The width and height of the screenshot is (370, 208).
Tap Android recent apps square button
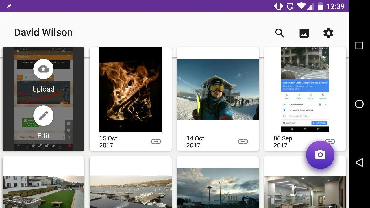359,45
